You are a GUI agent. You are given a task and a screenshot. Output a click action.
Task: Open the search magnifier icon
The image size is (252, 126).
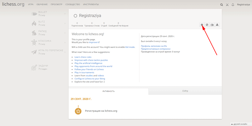[x=222, y=5]
